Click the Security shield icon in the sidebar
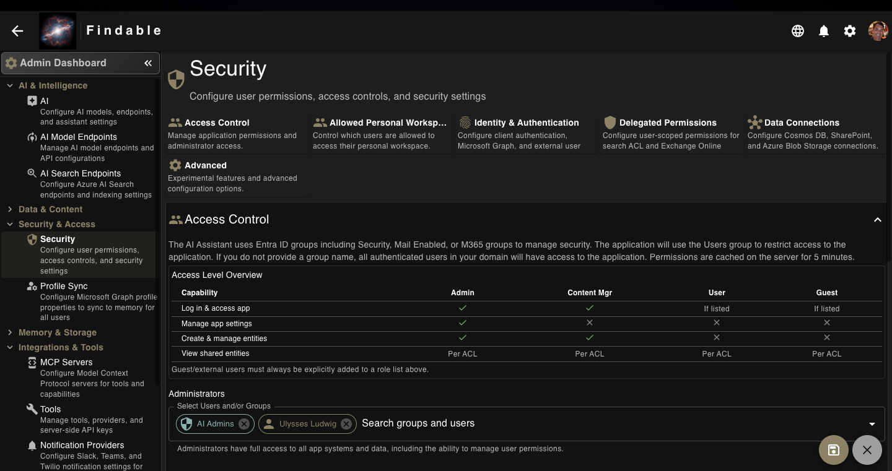Image resolution: width=892 pixels, height=471 pixels. [x=32, y=239]
